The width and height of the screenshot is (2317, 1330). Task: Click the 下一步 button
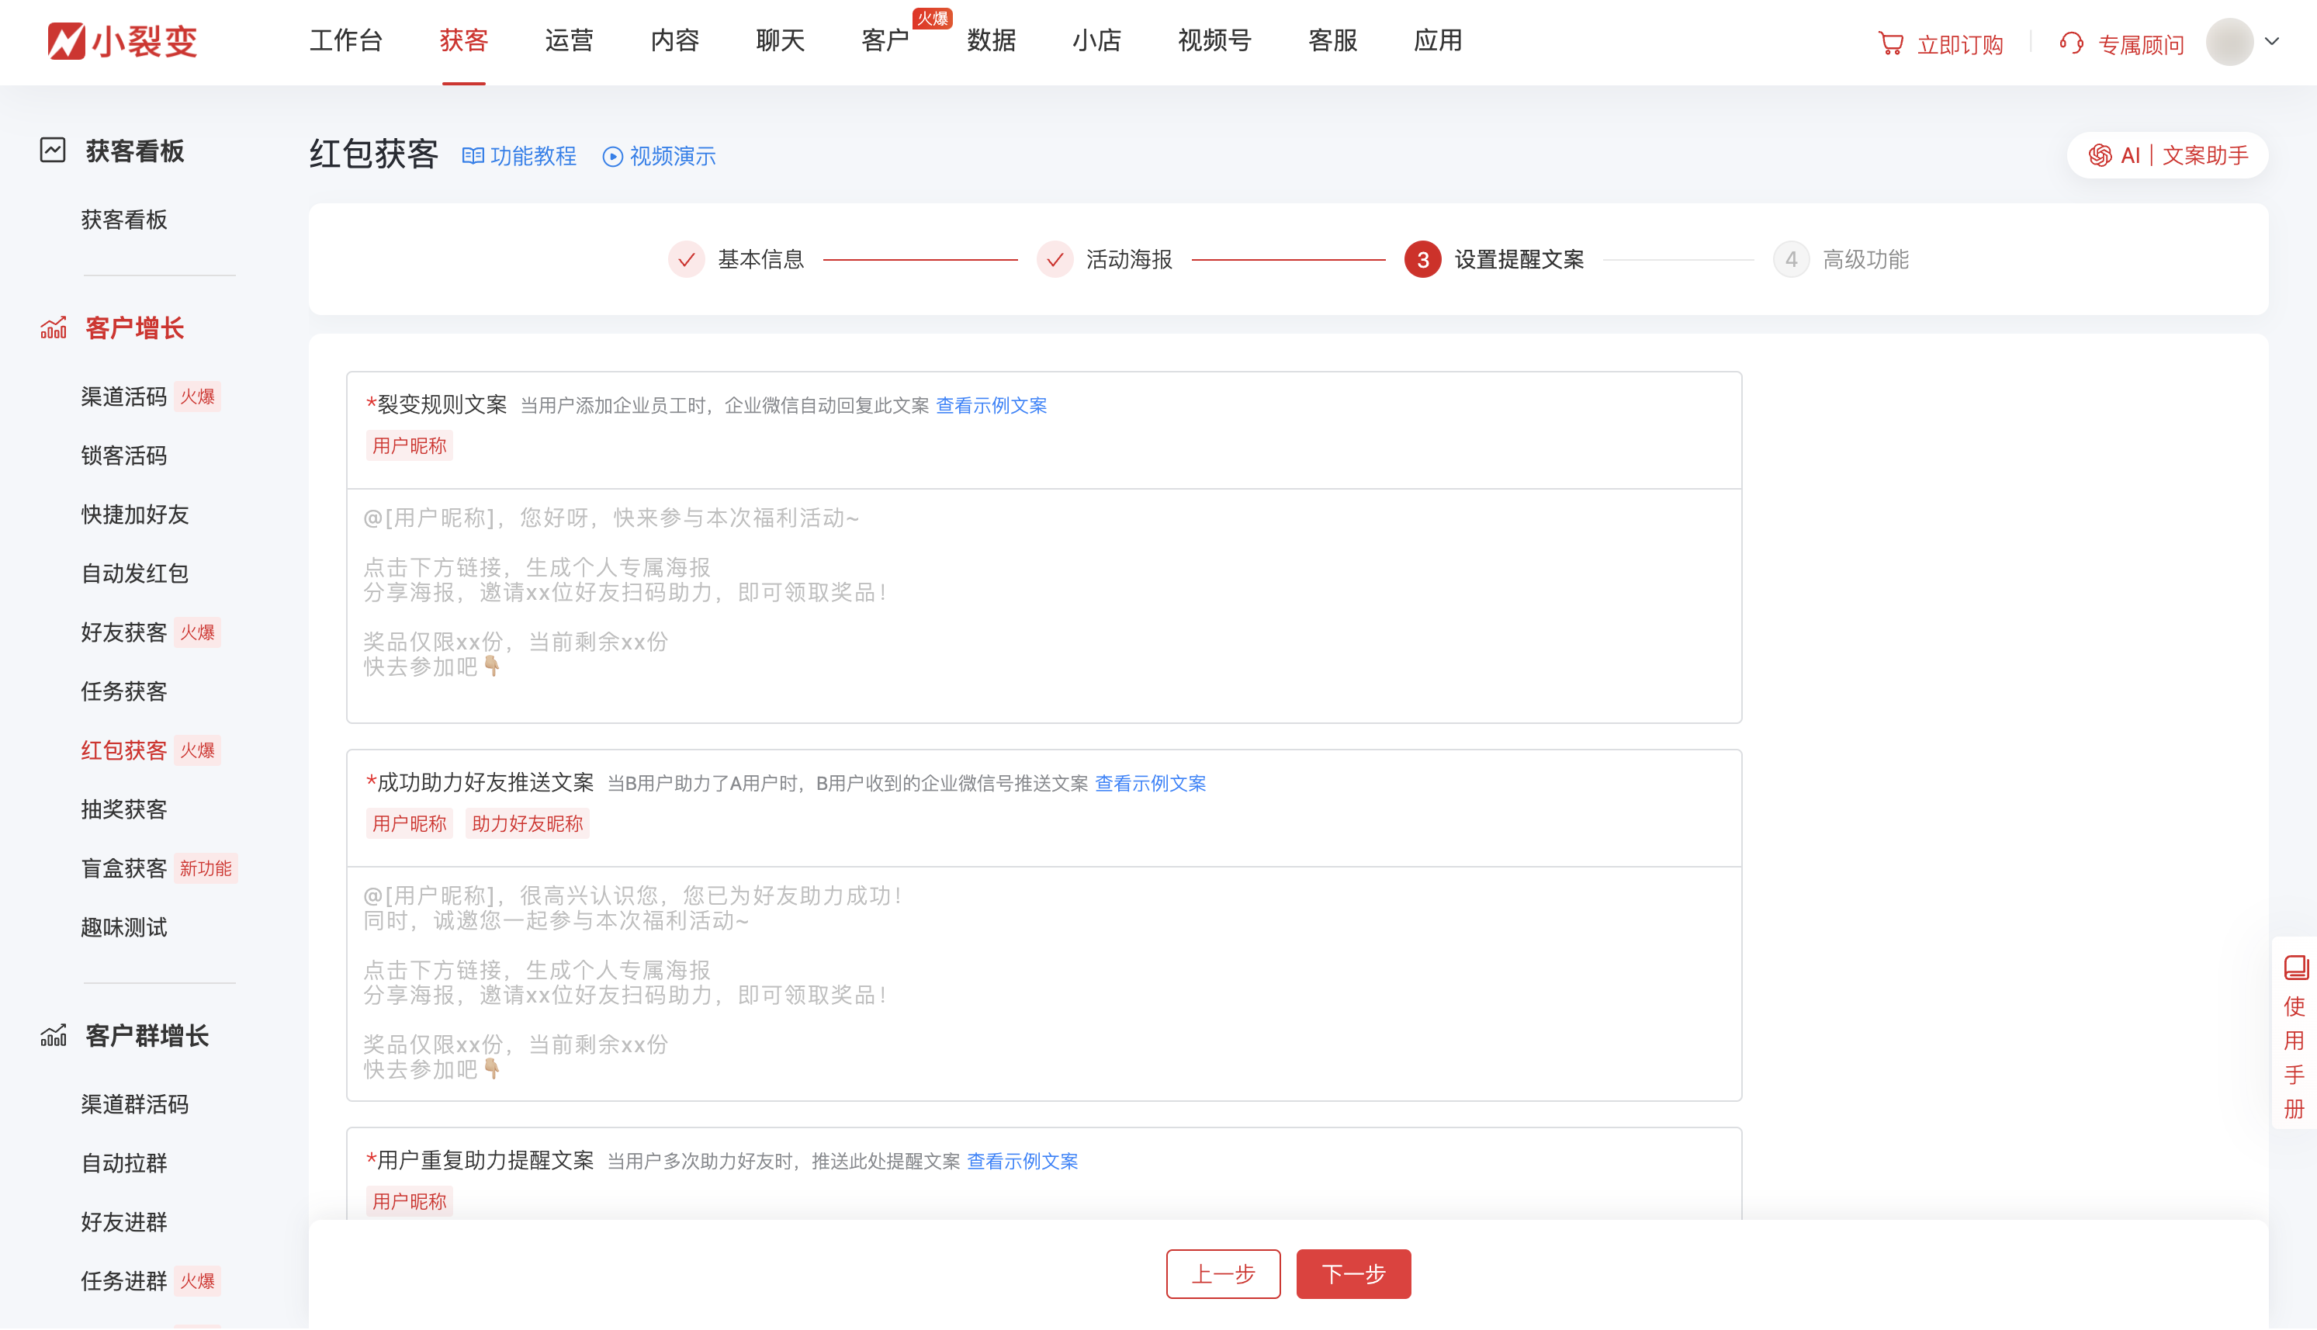click(1353, 1273)
